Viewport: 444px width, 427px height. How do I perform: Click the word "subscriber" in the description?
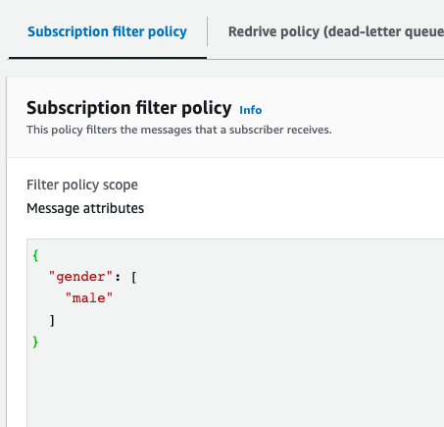coord(253,130)
